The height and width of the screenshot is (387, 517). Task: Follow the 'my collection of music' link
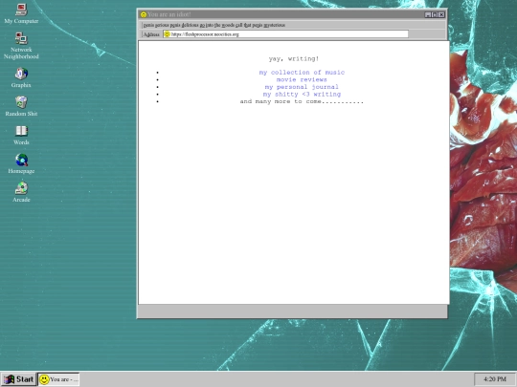click(x=302, y=73)
